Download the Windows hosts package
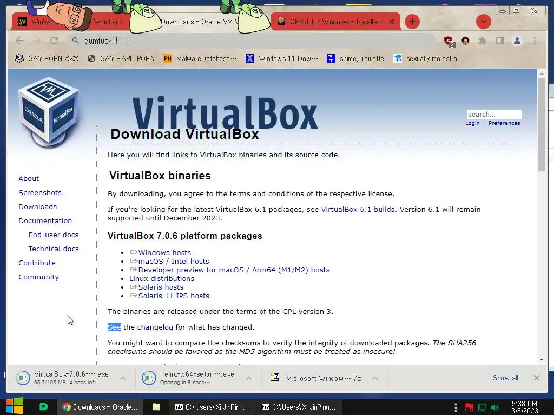This screenshot has width=554, height=415. 164,253
